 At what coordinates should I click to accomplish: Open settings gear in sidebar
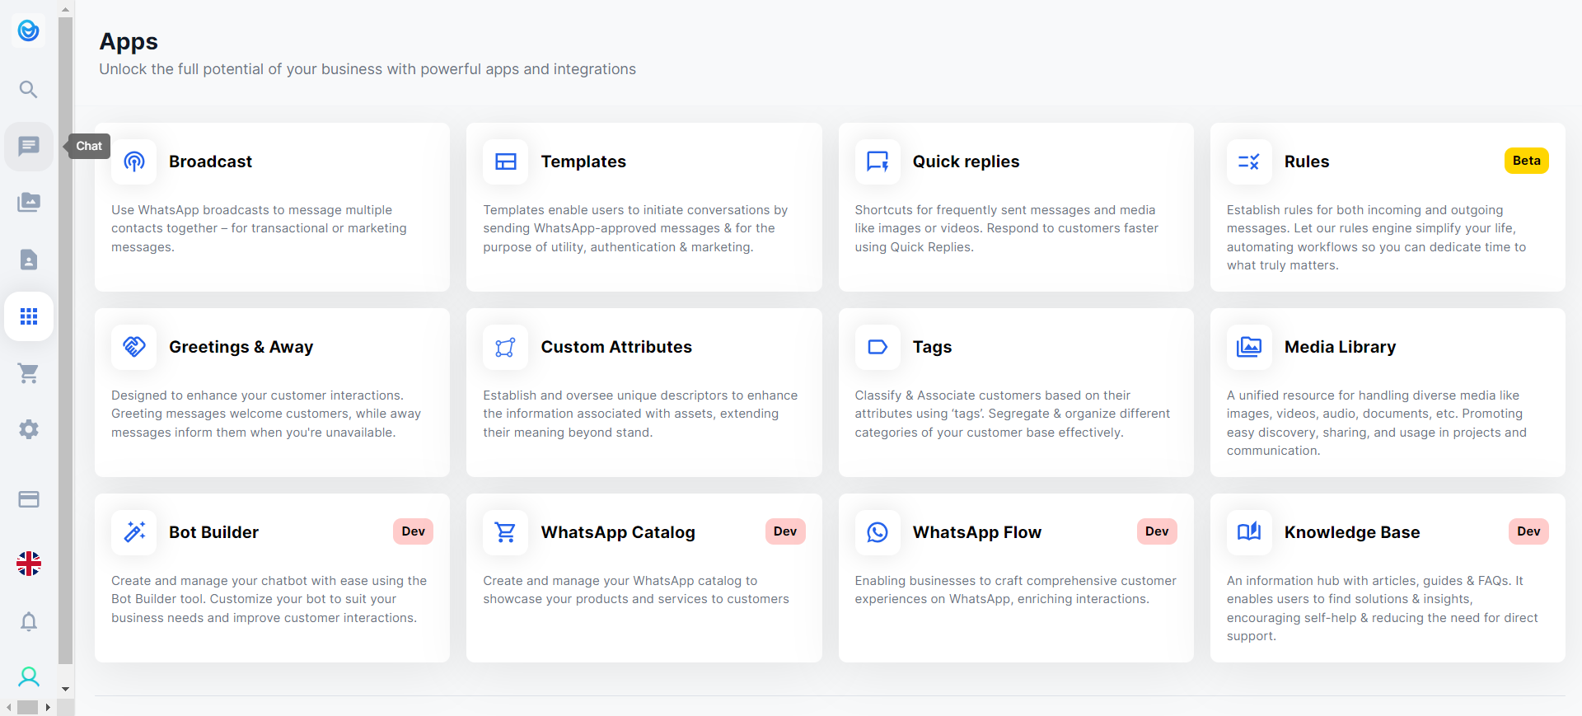click(29, 429)
